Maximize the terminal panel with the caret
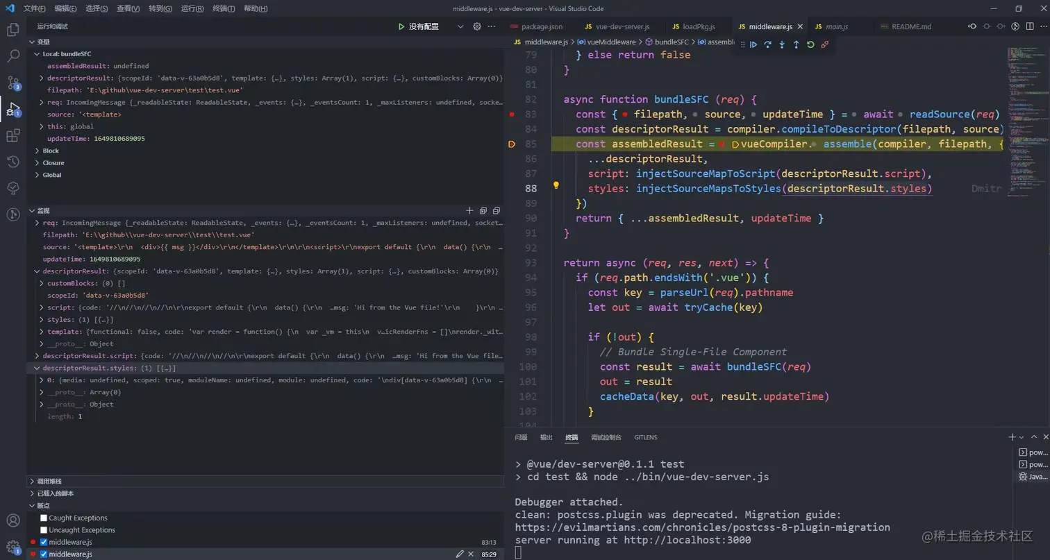 click(x=1035, y=437)
